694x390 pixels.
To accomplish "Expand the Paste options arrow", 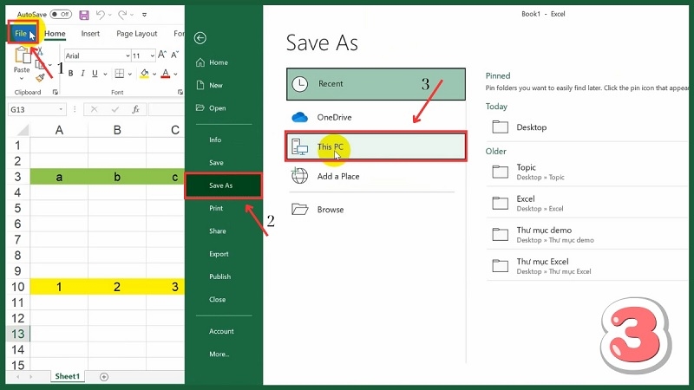I will [x=21, y=79].
